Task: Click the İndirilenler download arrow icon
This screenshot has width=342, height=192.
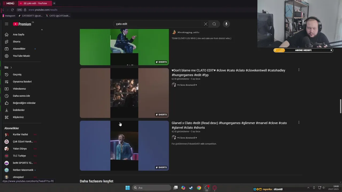Action: tap(7, 110)
